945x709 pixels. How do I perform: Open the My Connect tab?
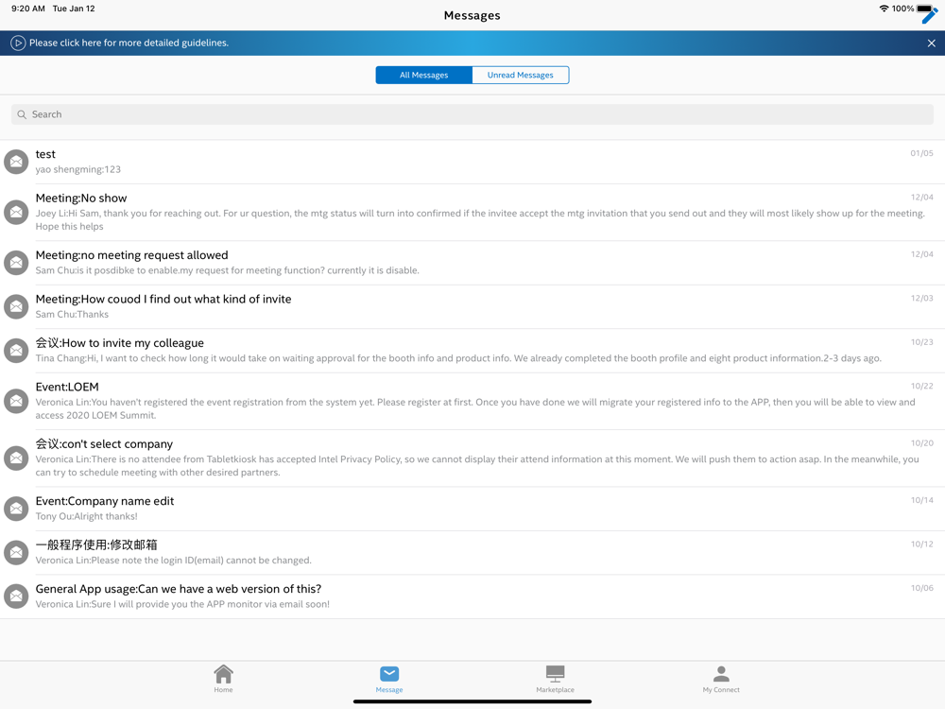(x=721, y=679)
